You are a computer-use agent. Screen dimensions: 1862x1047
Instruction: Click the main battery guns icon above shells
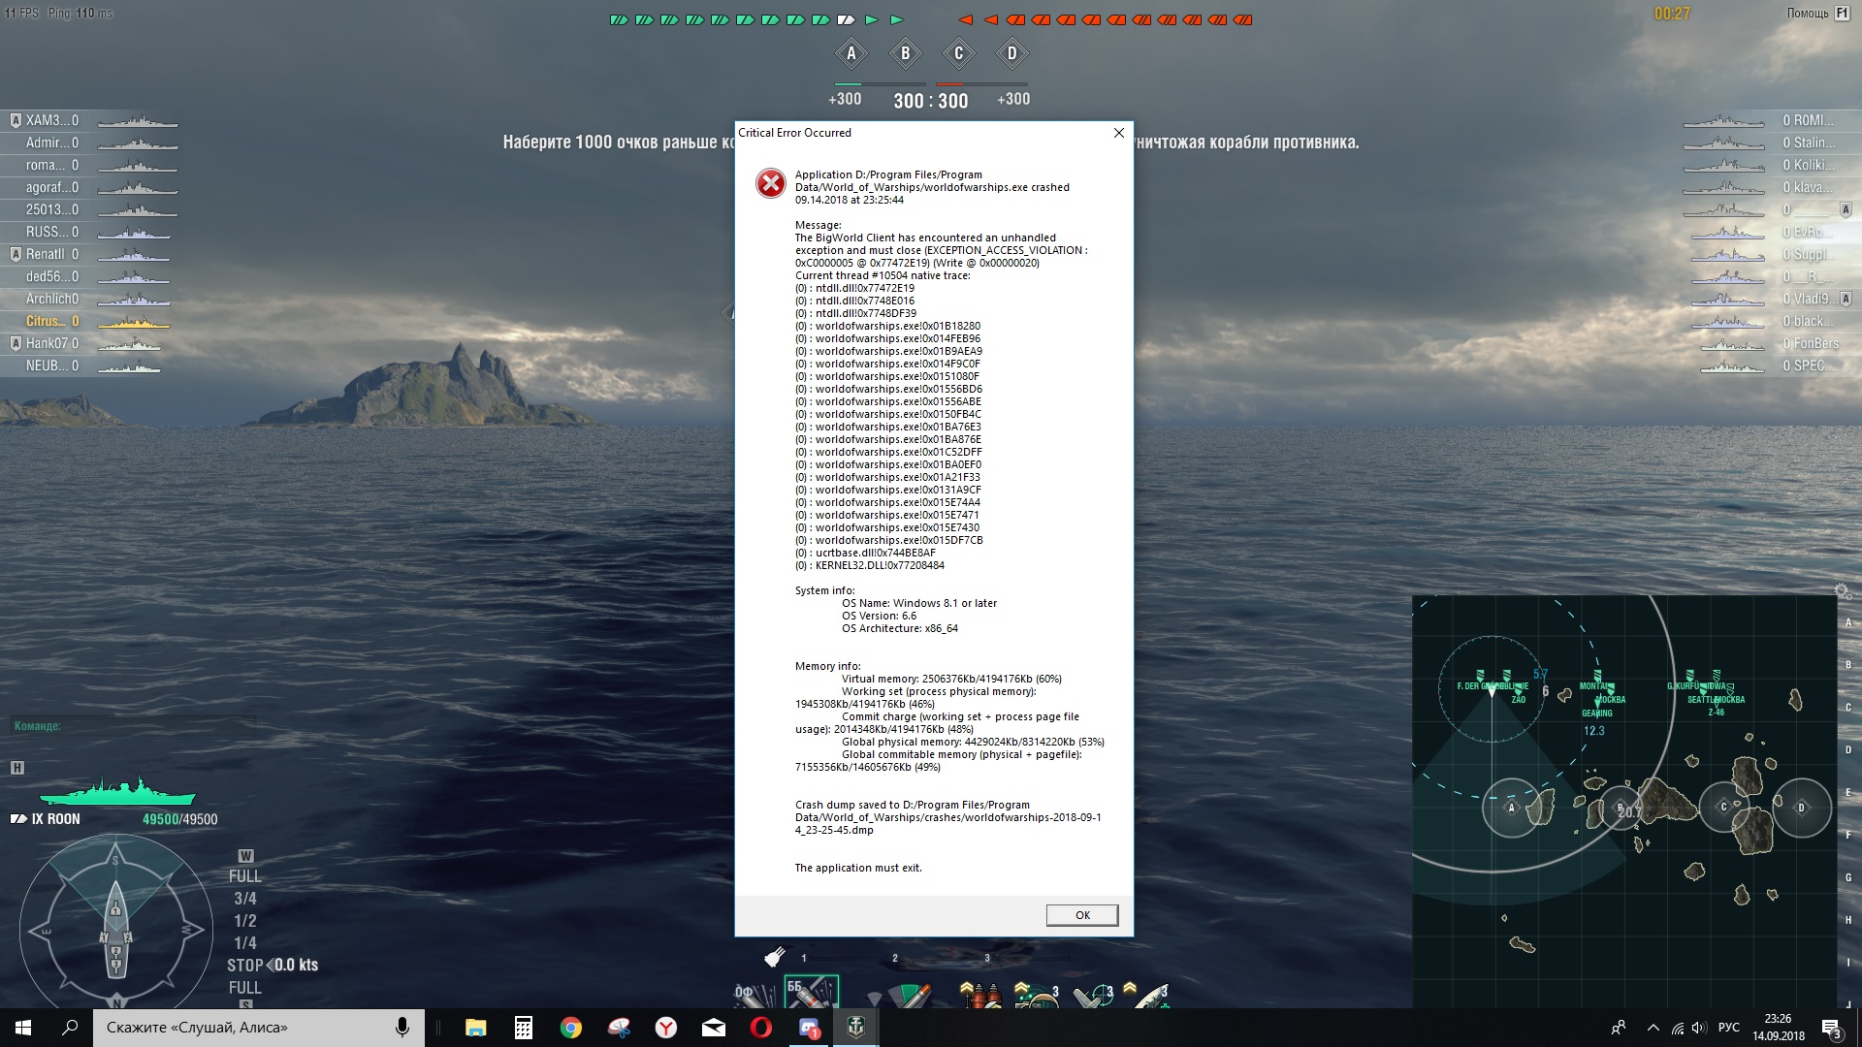[774, 958]
